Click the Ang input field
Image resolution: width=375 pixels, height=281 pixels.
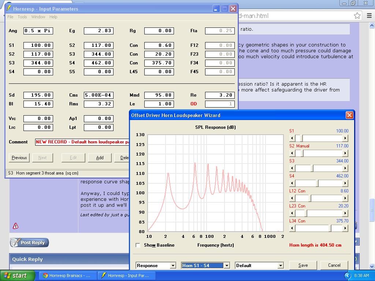point(38,31)
